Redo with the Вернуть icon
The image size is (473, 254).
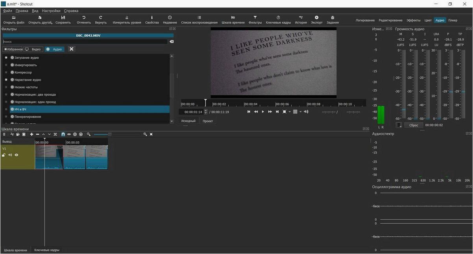[101, 20]
